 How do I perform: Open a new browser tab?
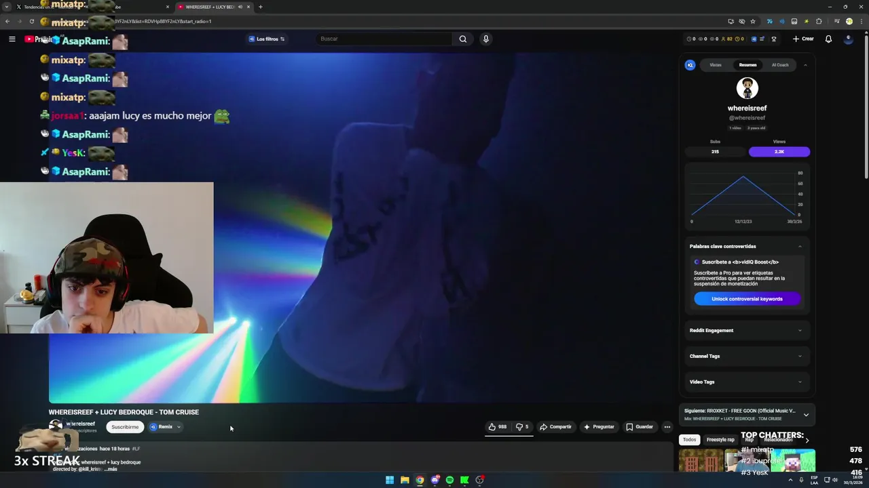(260, 7)
